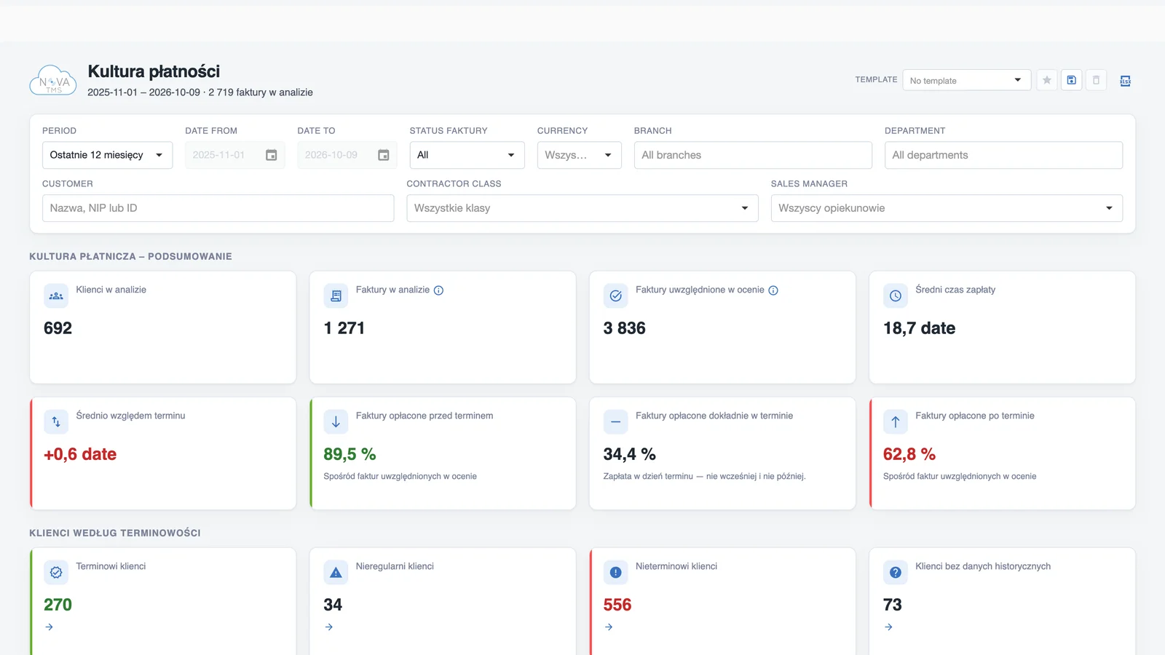Click the 89,5 % value
The width and height of the screenshot is (1165, 655).
[x=349, y=454]
